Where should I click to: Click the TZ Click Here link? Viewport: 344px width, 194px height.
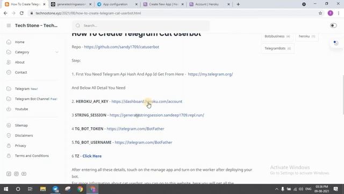click(x=92, y=156)
